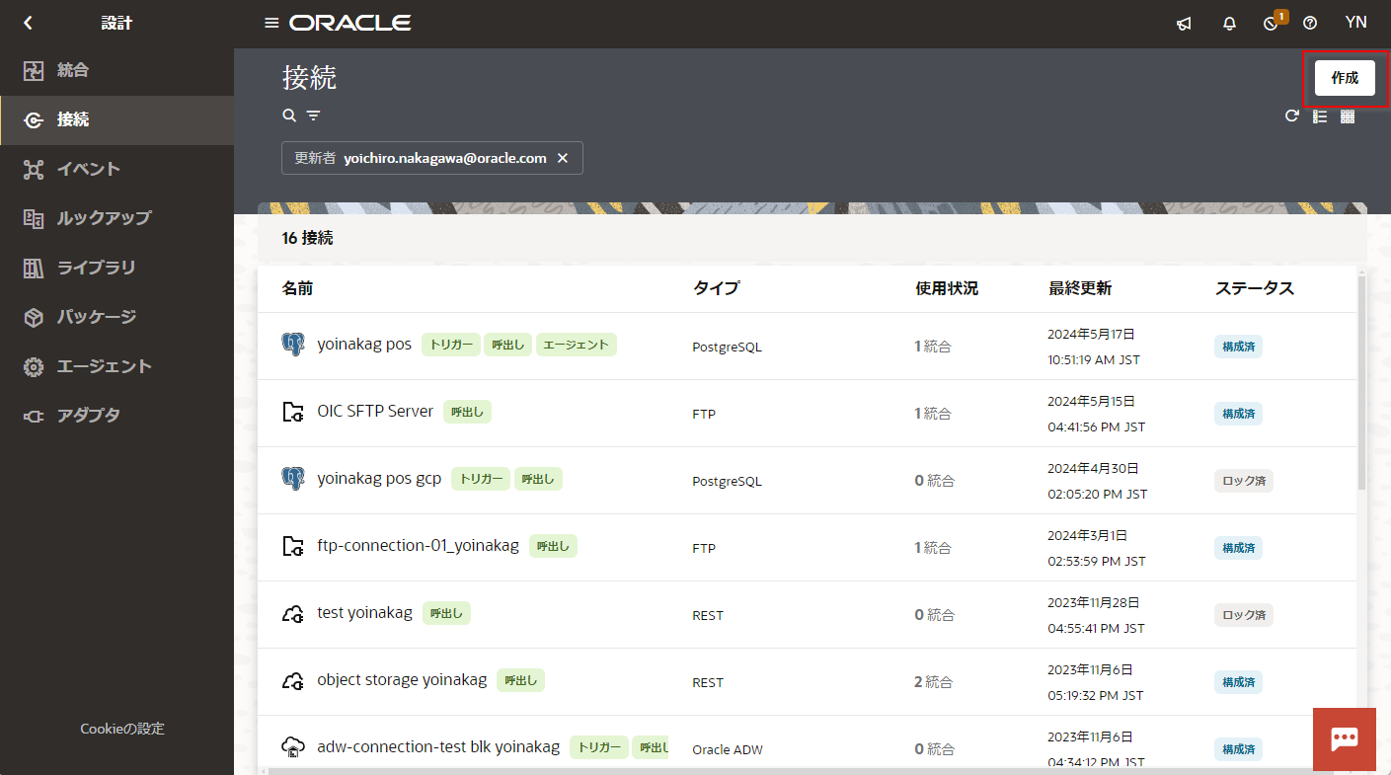The image size is (1391, 775).
Task: Collapse design menu with back chevron
Action: click(x=28, y=23)
